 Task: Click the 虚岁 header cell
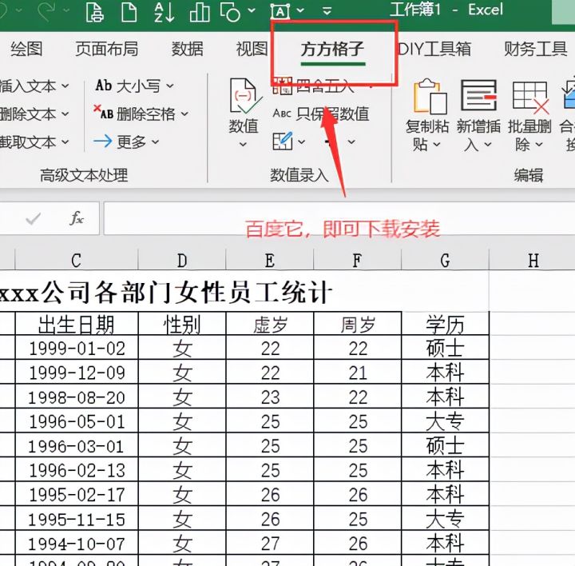[x=270, y=325]
